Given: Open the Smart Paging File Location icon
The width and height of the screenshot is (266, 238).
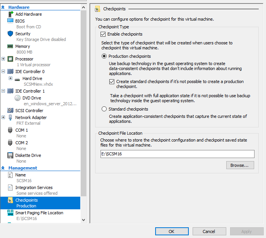Looking at the screenshot, I should pos(10,213).
